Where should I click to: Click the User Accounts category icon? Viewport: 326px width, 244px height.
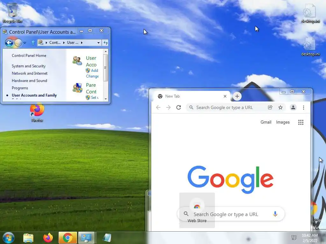[x=77, y=61]
